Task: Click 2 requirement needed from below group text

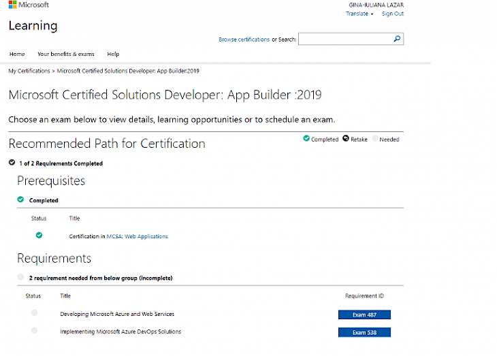Action: (x=101, y=278)
